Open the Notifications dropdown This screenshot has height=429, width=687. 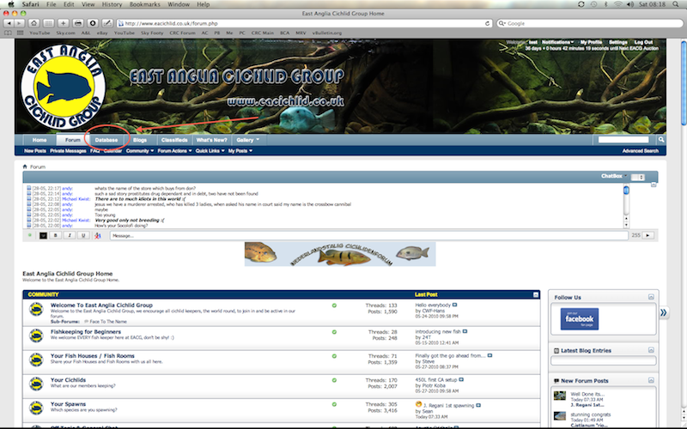pos(557,42)
